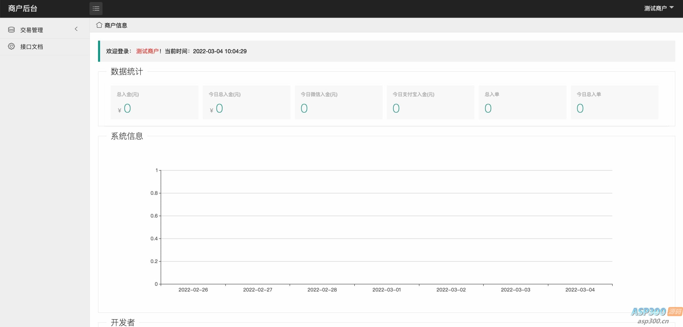This screenshot has height=327, width=683.
Task: Click the 总入单 statistics card
Action: point(522,102)
